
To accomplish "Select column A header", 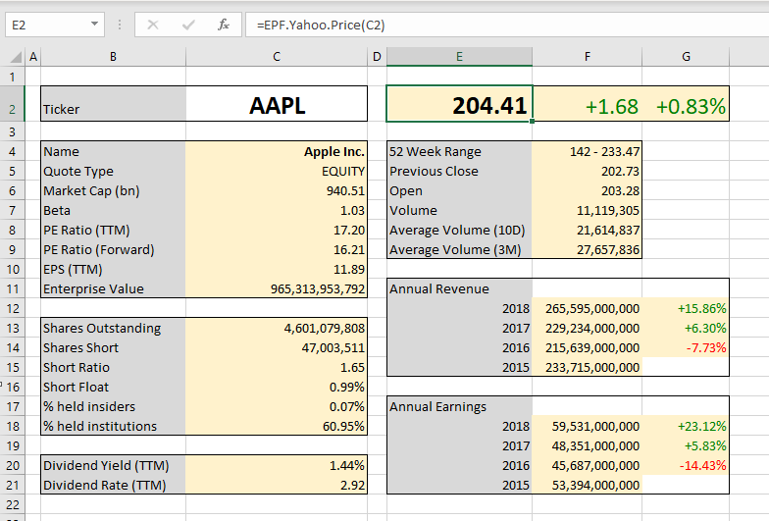I will pyautogui.click(x=33, y=57).
